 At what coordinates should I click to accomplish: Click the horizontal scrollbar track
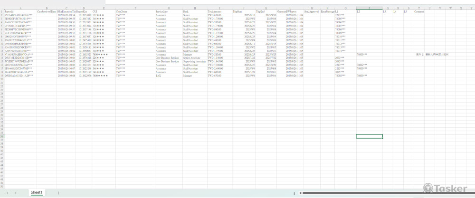point(380,193)
